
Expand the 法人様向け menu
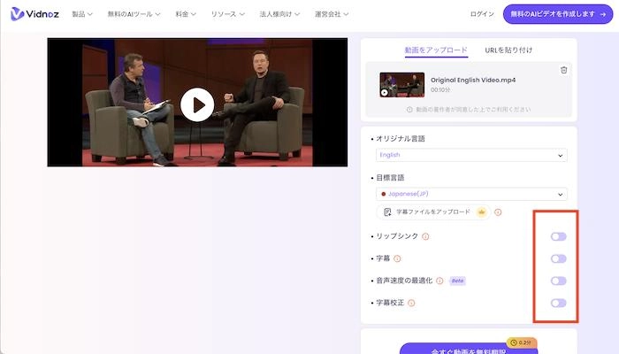pyautogui.click(x=279, y=14)
